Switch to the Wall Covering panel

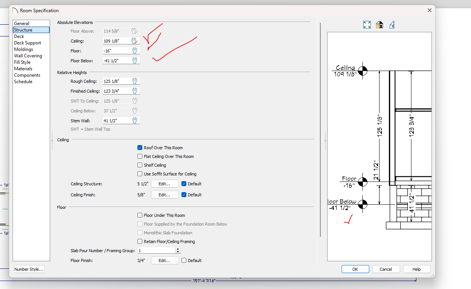pyautogui.click(x=28, y=56)
